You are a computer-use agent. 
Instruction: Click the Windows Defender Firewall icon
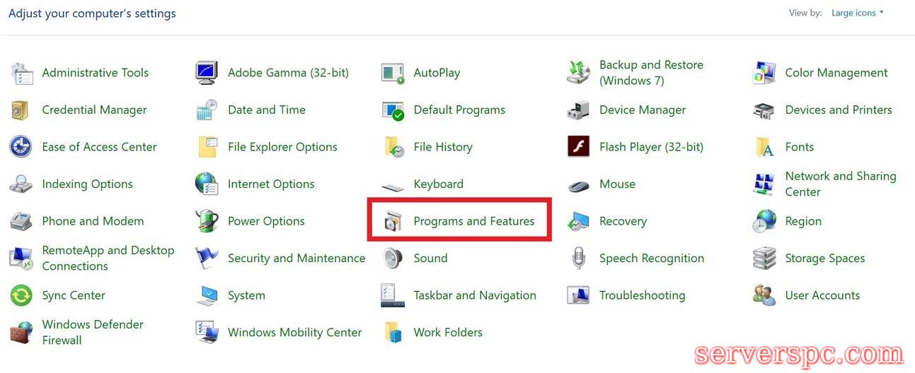coord(21,333)
